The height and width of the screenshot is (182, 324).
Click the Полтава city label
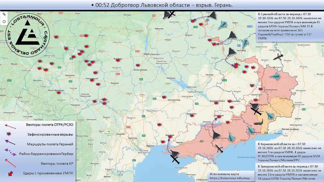click(x=210, y=74)
